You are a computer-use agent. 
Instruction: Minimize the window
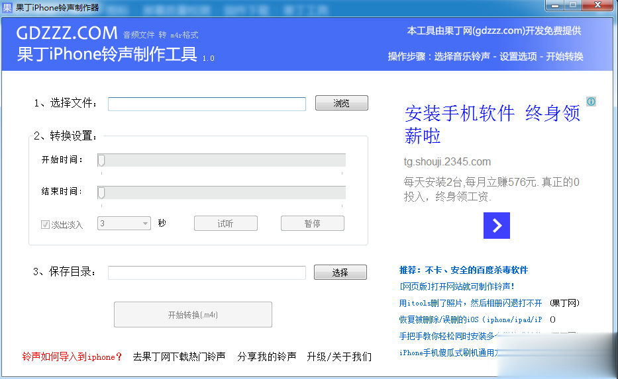tap(555, 5)
